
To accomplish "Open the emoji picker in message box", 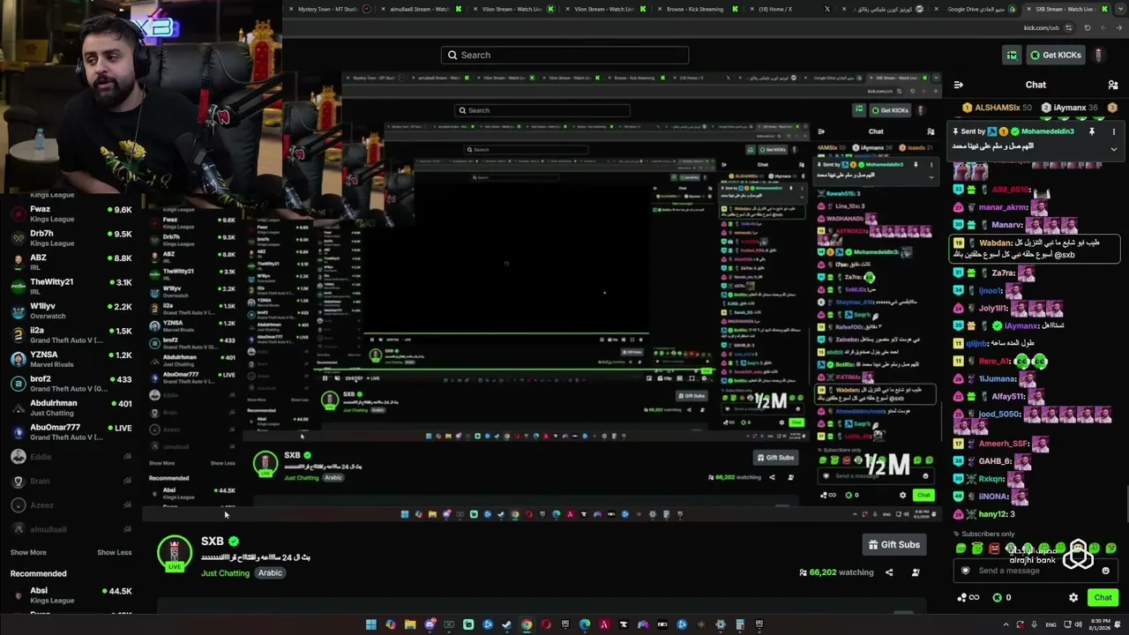I will coord(1105,571).
